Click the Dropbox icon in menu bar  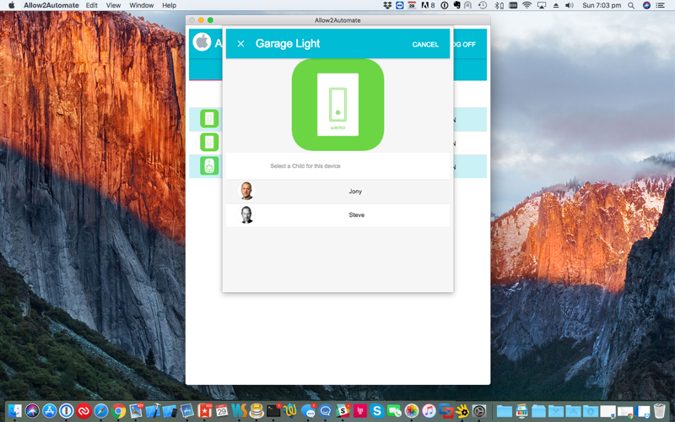(387, 6)
